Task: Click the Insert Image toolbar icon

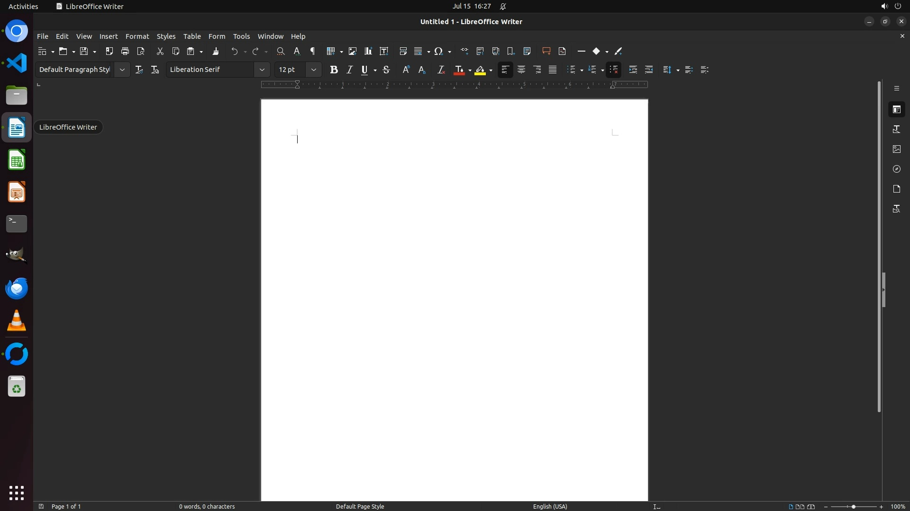Action: [352, 51]
